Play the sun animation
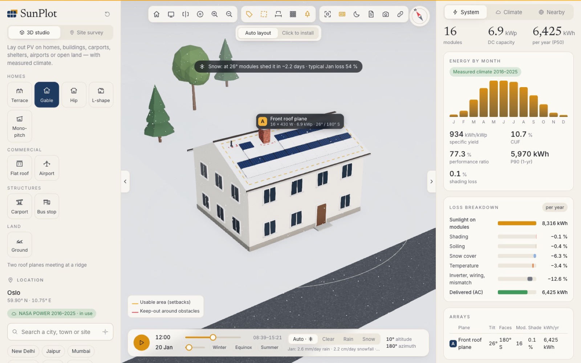Image resolution: width=581 pixels, height=363 pixels. coord(142,342)
